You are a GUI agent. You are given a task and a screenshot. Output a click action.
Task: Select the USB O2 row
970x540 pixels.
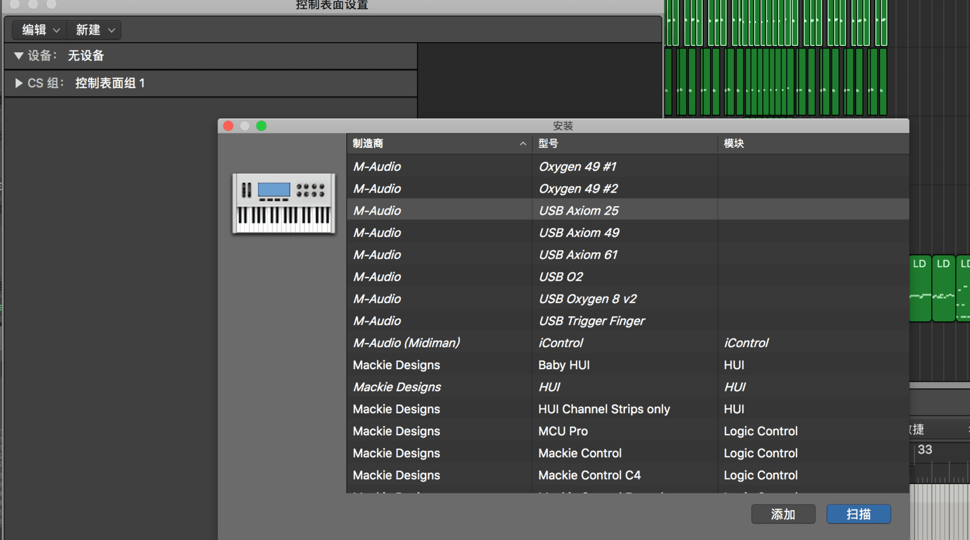pos(627,277)
